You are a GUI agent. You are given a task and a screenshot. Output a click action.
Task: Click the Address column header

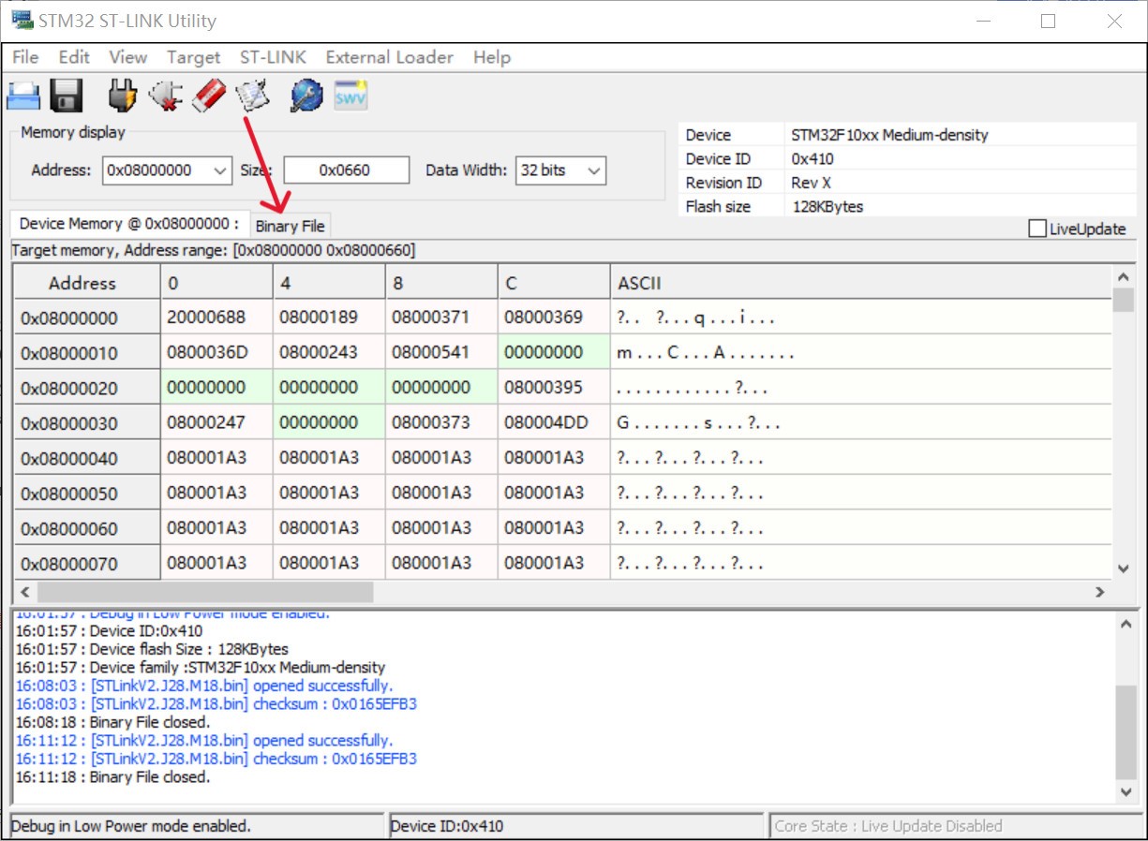86,283
